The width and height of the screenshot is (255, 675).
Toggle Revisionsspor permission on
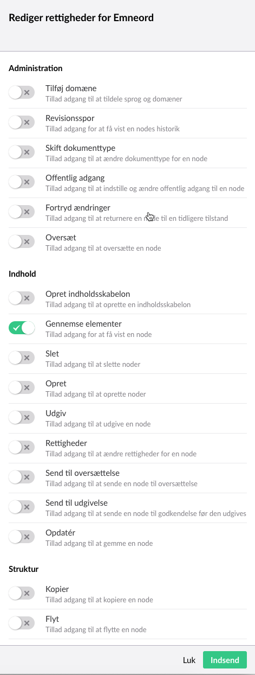point(22,123)
